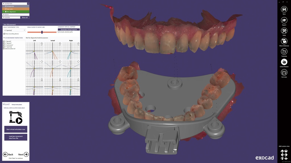This screenshot has height=163, width=291.
Task: Open the Color/Texture tool
Action: click(284, 62)
